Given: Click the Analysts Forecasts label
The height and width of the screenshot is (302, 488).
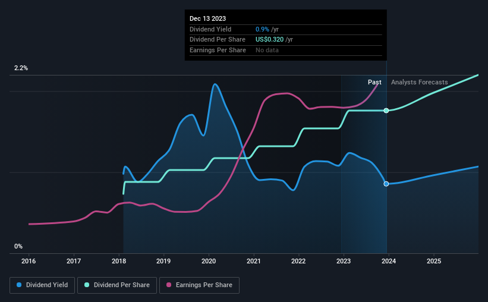Looking at the screenshot, I should coord(419,82).
